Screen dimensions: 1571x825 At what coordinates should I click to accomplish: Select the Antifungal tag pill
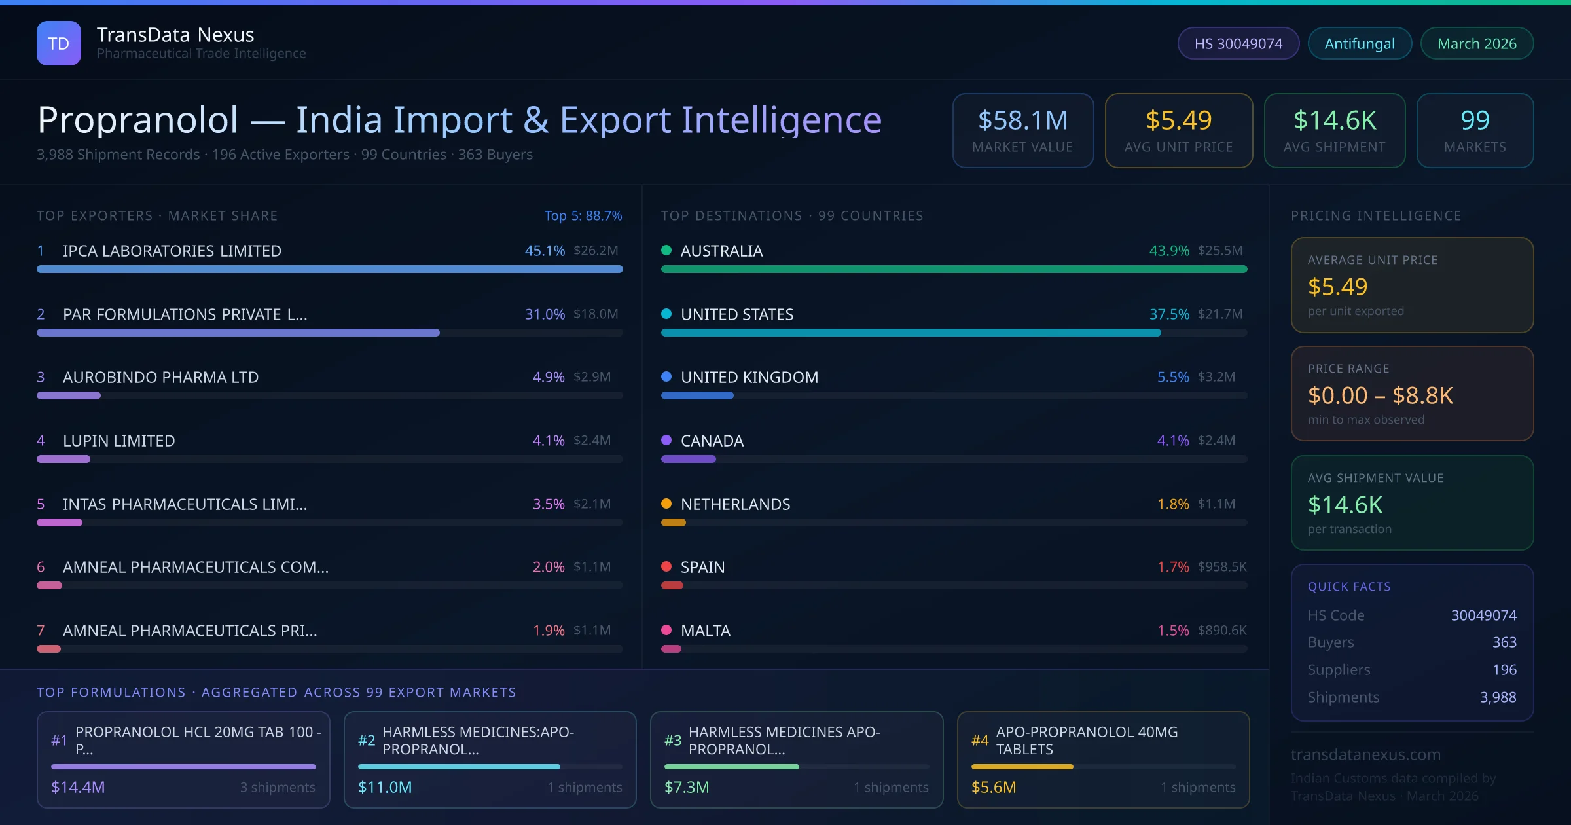point(1359,43)
